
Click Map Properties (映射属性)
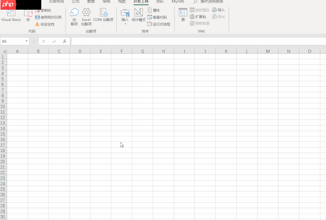point(199,10)
